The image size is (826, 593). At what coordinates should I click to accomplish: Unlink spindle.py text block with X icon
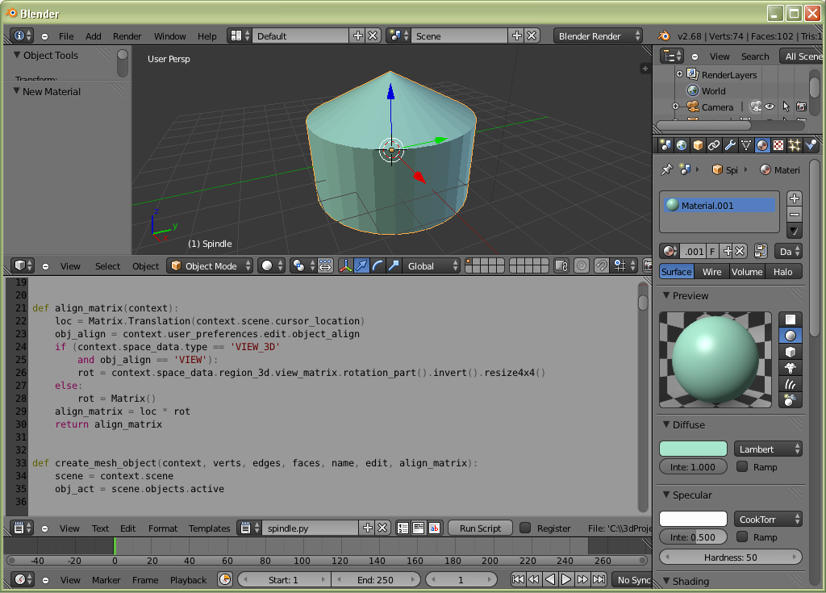point(382,528)
